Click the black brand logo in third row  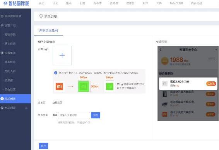[165, 104]
